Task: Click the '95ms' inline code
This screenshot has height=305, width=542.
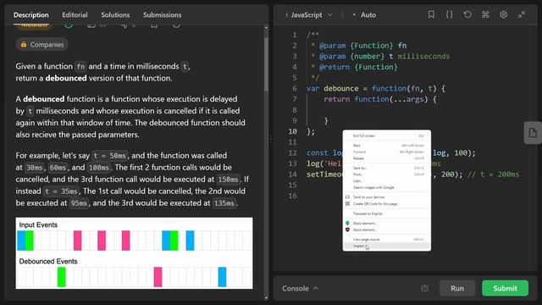Action: pos(79,203)
